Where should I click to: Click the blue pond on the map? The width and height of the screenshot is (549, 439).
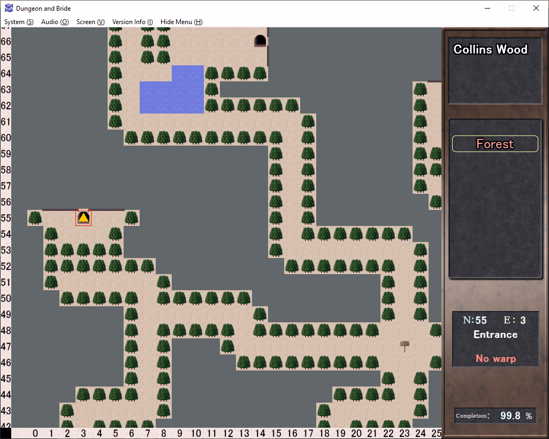pyautogui.click(x=172, y=94)
